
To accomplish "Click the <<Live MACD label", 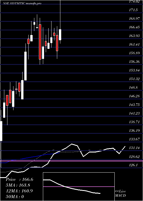I will click(120, 194).
